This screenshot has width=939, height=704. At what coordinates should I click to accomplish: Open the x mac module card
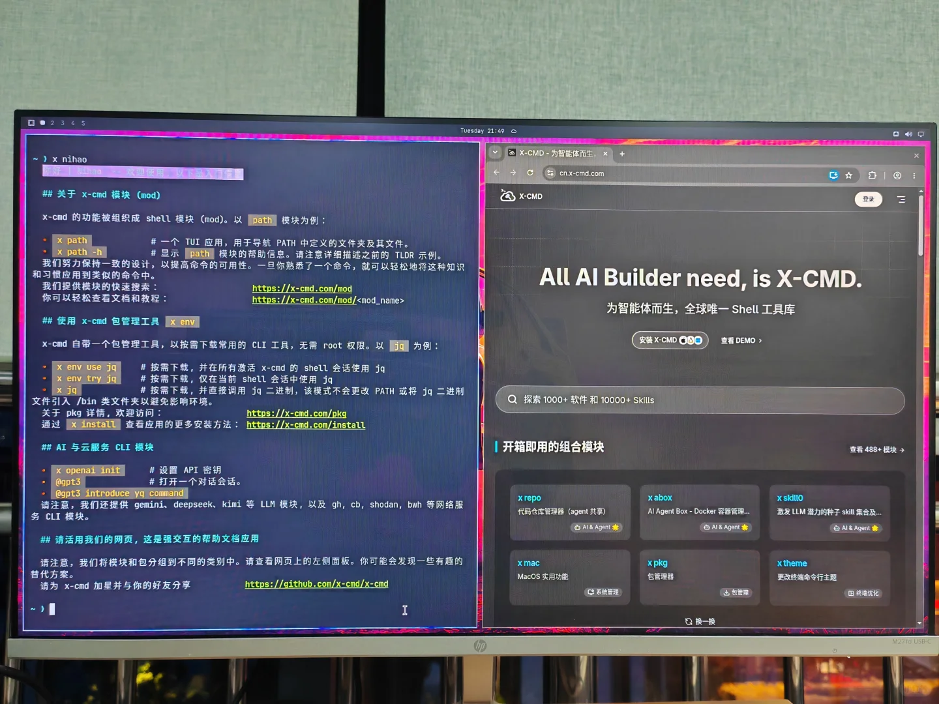pos(571,578)
